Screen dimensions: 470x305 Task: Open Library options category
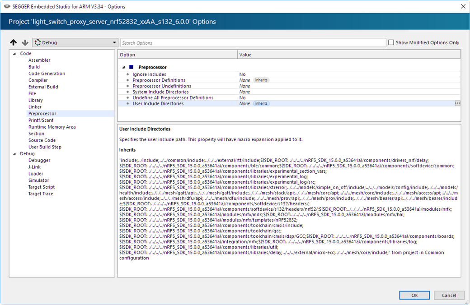tap(36, 100)
